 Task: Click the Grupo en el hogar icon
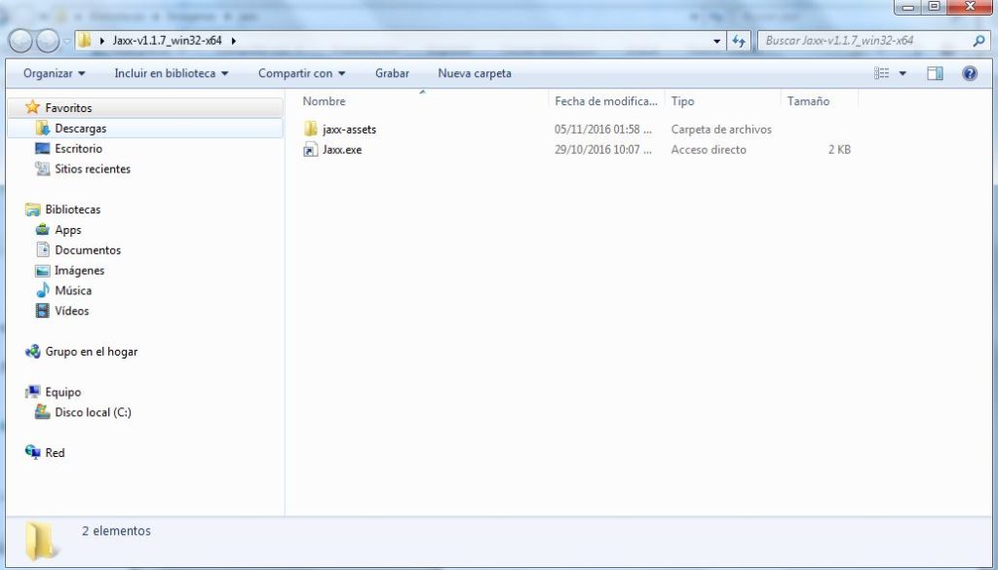click(x=32, y=351)
